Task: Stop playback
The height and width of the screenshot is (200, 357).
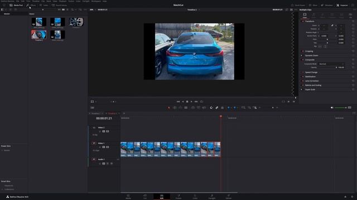Action: click(x=187, y=102)
